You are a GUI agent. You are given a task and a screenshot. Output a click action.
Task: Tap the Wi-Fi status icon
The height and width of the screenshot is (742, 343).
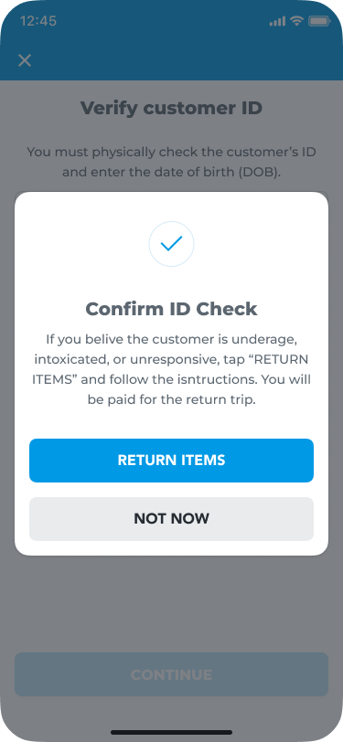[x=297, y=21]
